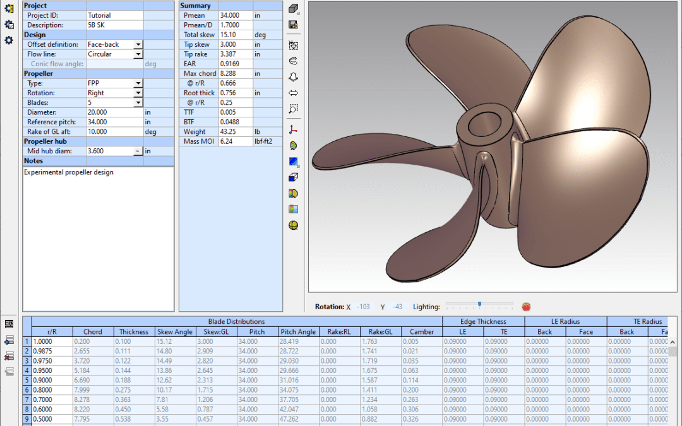Click the horizontal double-arrow pan icon
Image resolution: width=682 pixels, height=426 pixels.
tap(293, 93)
